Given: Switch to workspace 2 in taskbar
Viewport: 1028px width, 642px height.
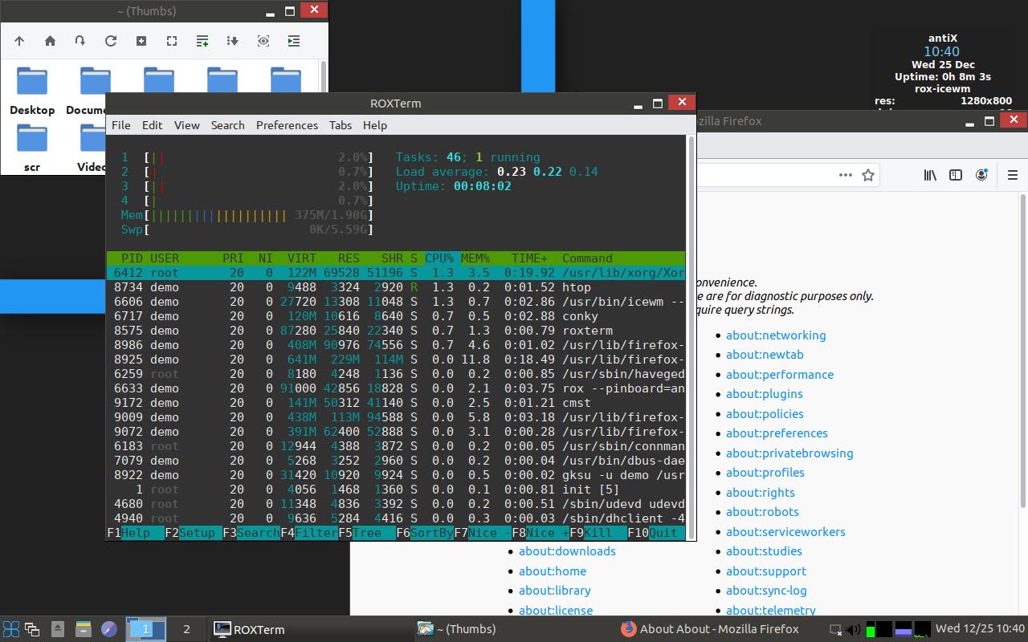Looking at the screenshot, I should (x=185, y=629).
